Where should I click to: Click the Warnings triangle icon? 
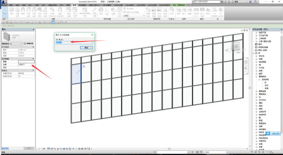pos(208,11)
